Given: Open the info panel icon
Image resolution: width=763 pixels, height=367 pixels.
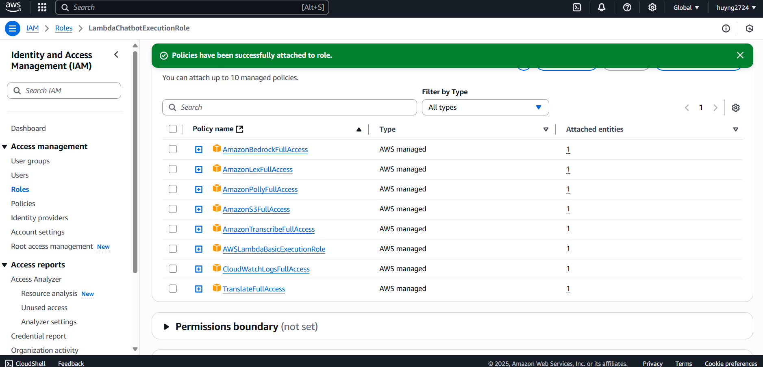Looking at the screenshot, I should [x=726, y=28].
